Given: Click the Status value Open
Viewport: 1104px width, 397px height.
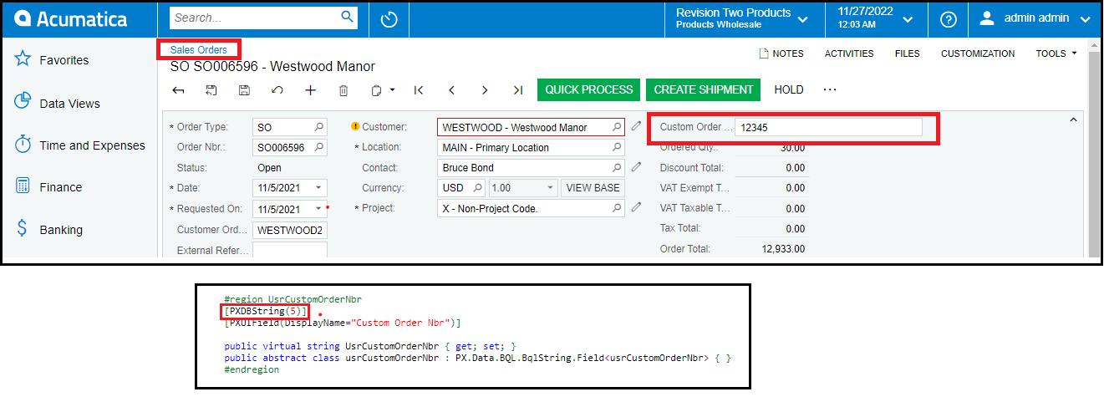Looking at the screenshot, I should coord(269,168).
